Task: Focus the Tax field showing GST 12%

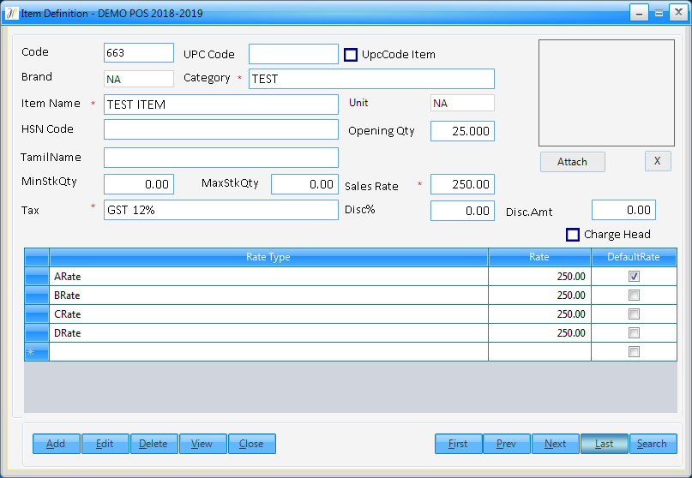Action: point(220,210)
